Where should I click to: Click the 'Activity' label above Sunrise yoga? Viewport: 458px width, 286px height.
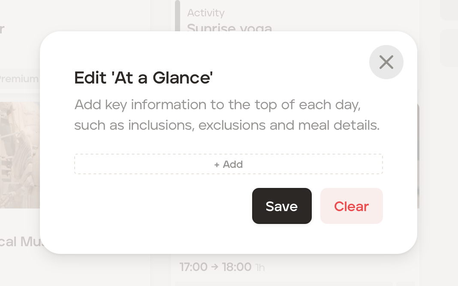tap(205, 13)
